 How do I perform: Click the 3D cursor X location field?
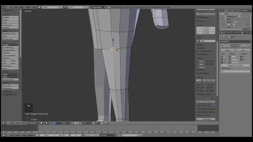point(206,28)
